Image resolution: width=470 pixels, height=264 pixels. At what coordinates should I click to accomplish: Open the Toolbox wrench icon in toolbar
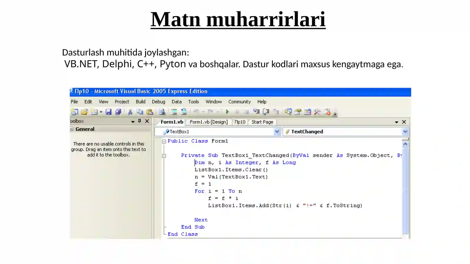pyautogui.click(x=317, y=112)
